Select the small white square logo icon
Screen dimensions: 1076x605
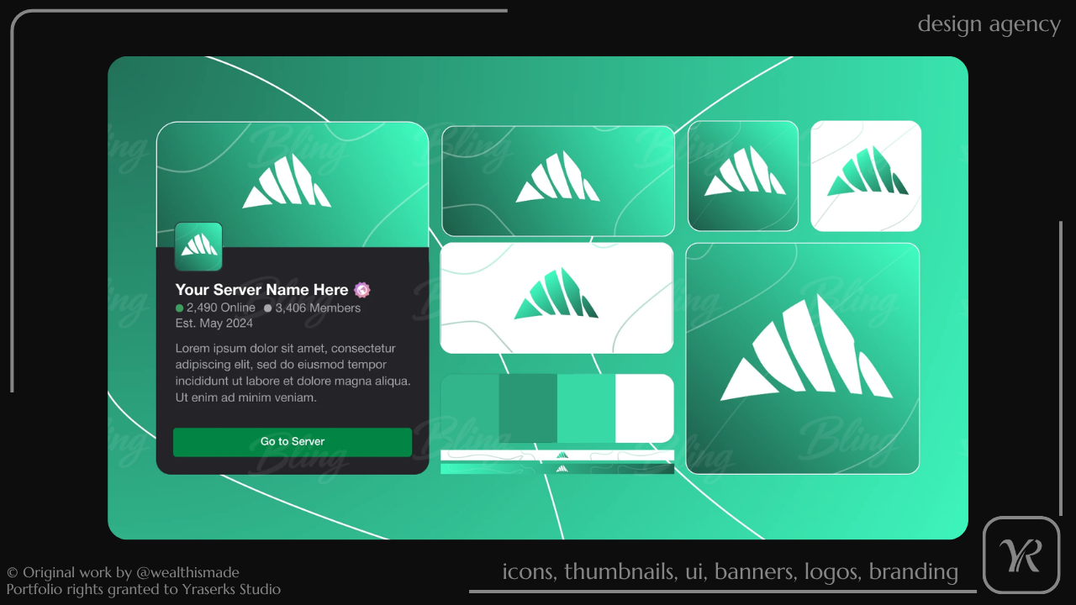[866, 176]
